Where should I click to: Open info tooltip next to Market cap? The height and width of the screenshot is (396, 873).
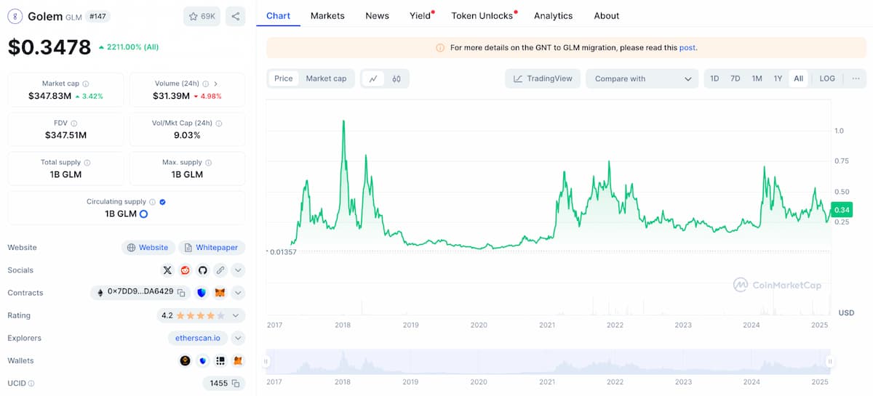(x=86, y=84)
